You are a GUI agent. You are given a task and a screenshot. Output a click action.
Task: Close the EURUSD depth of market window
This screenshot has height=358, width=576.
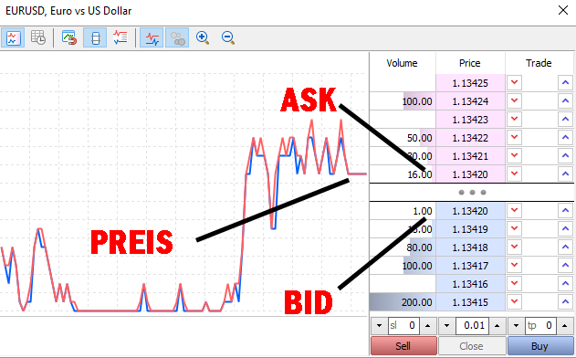(x=563, y=10)
